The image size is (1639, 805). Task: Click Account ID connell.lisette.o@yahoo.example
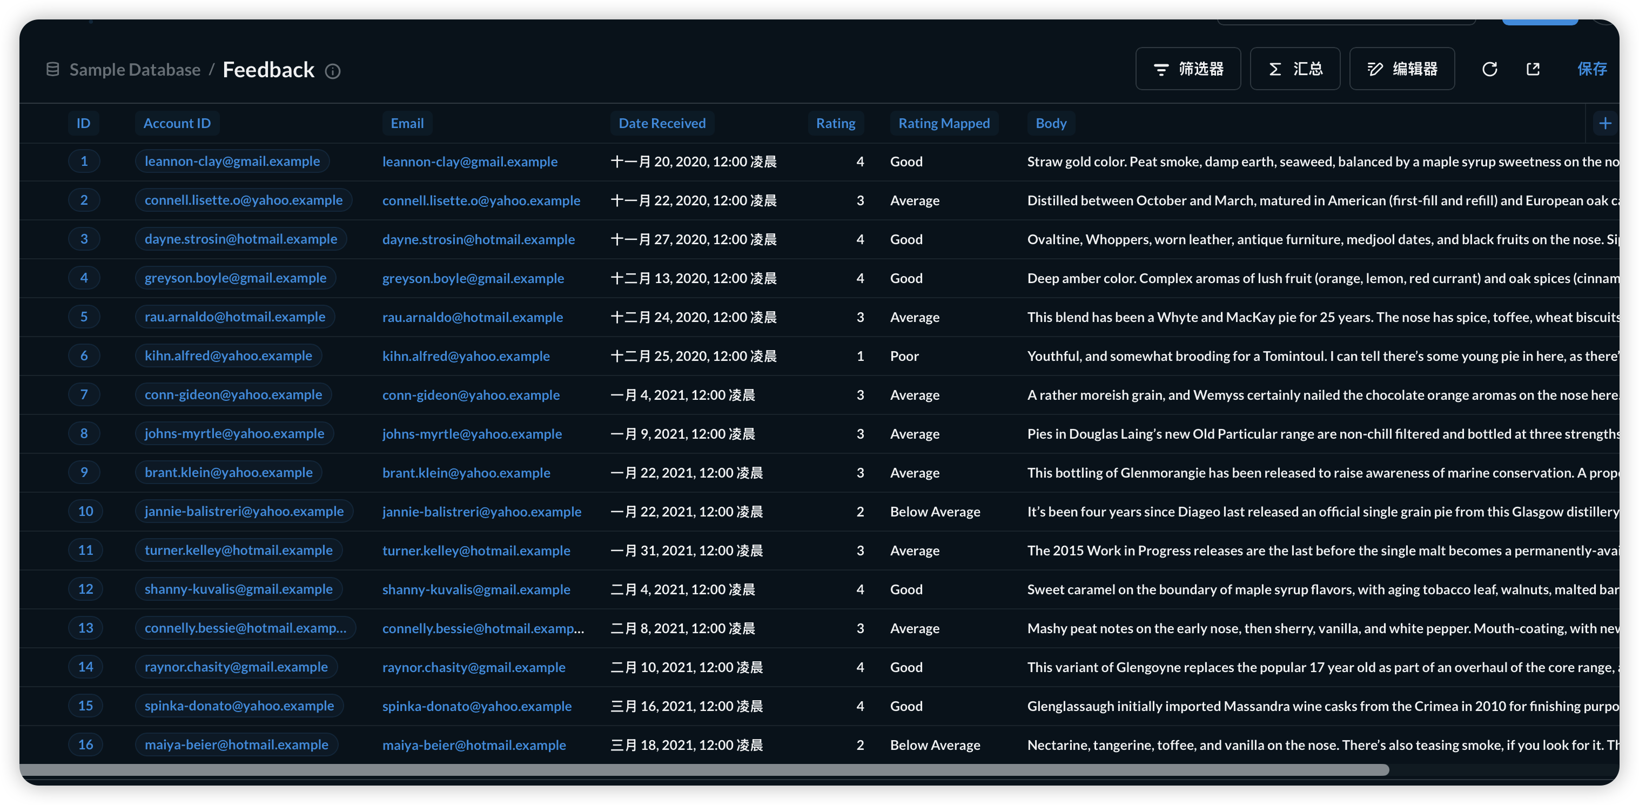click(244, 200)
